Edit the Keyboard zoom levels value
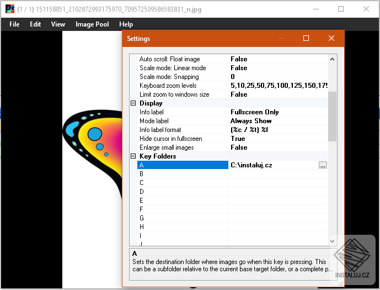 tap(278, 86)
